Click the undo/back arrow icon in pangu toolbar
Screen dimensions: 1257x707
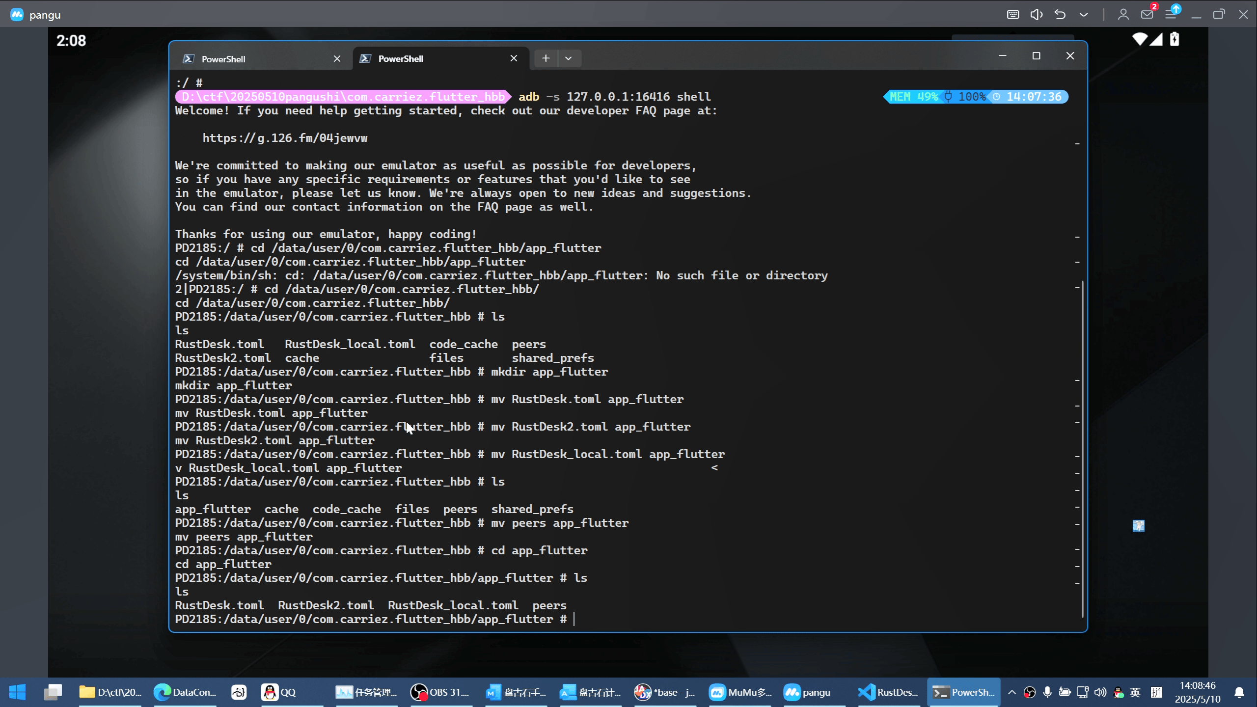coord(1060,15)
